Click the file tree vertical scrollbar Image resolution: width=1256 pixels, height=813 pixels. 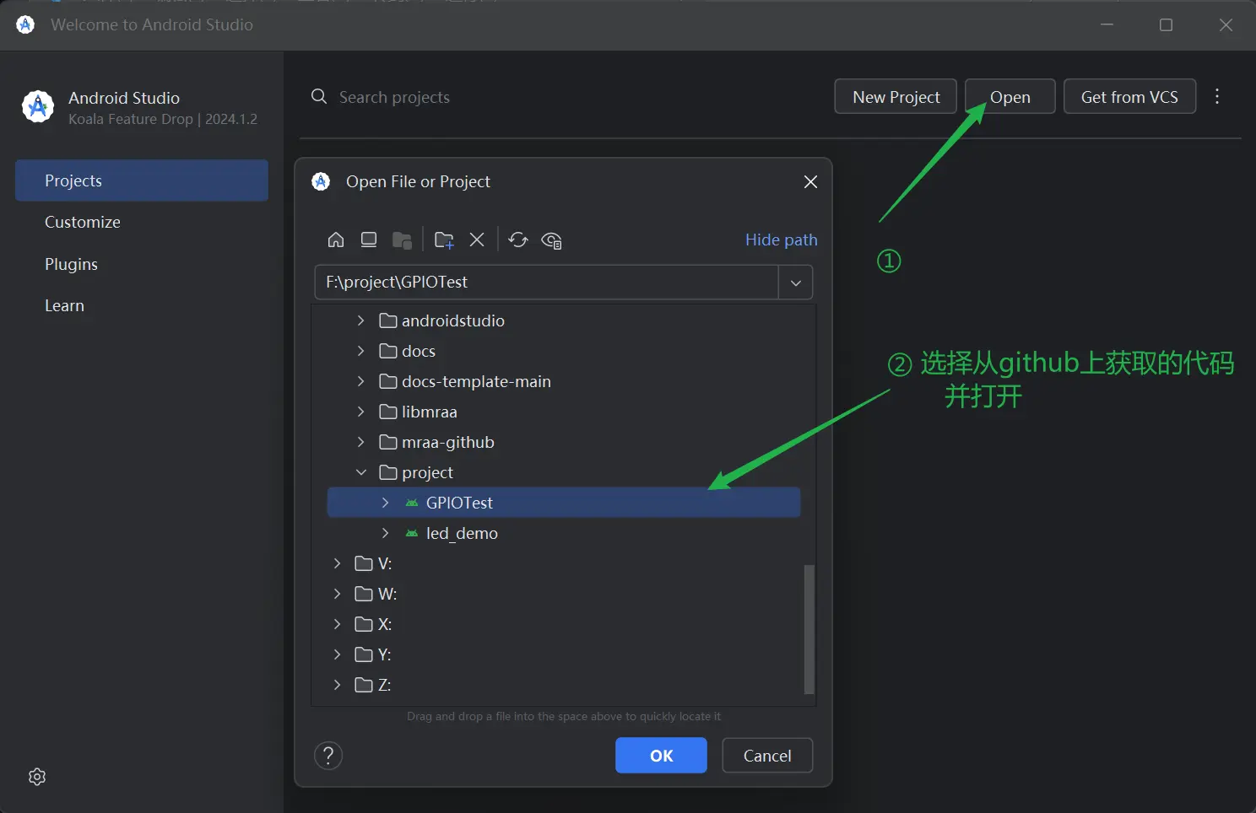pyautogui.click(x=809, y=629)
